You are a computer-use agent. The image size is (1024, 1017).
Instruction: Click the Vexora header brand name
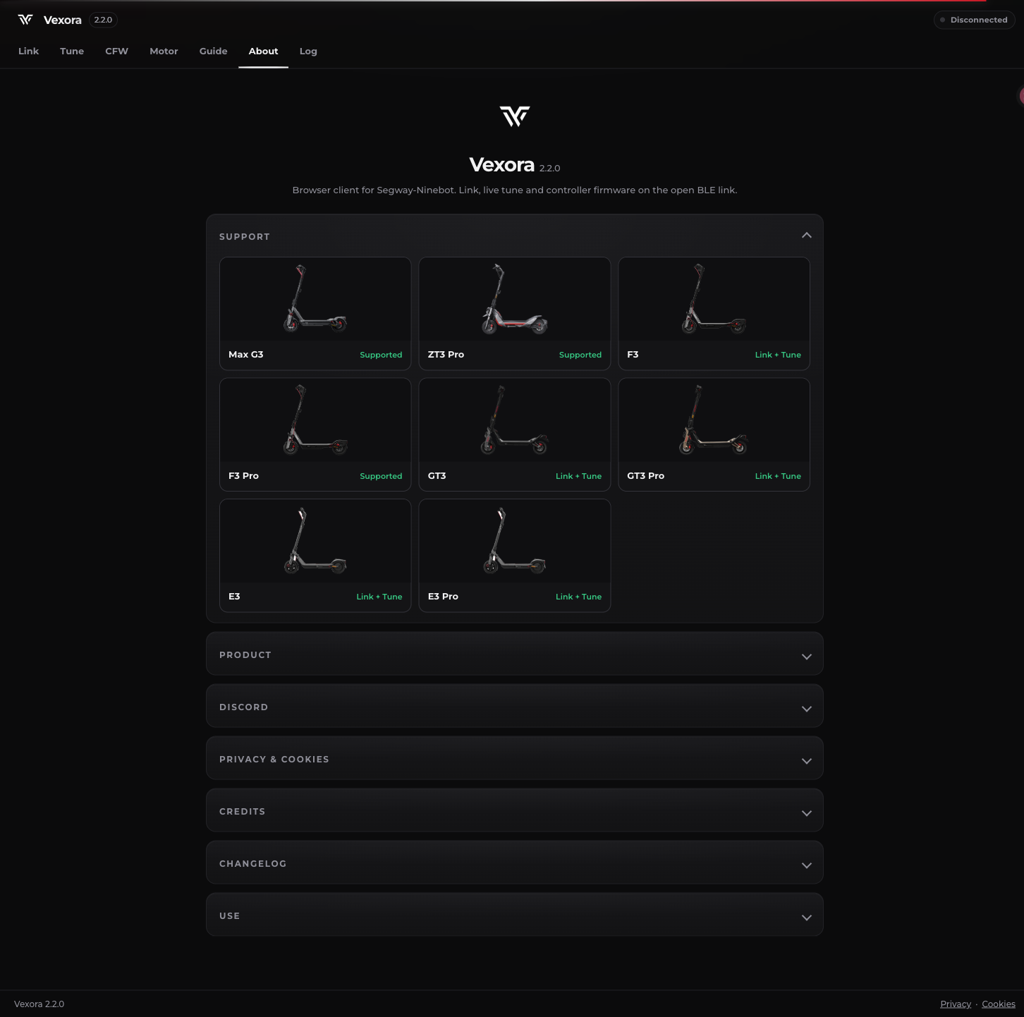(x=63, y=20)
